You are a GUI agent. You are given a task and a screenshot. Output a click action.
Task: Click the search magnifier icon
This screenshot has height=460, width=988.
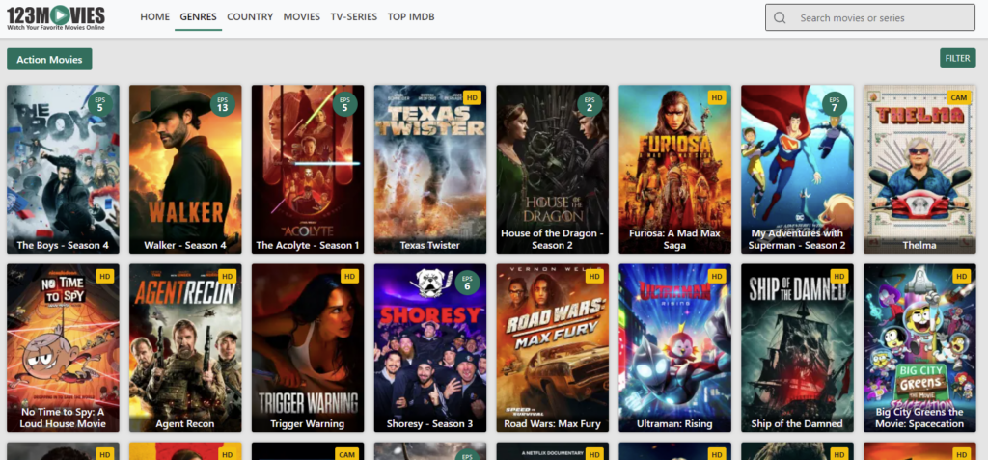pos(780,17)
